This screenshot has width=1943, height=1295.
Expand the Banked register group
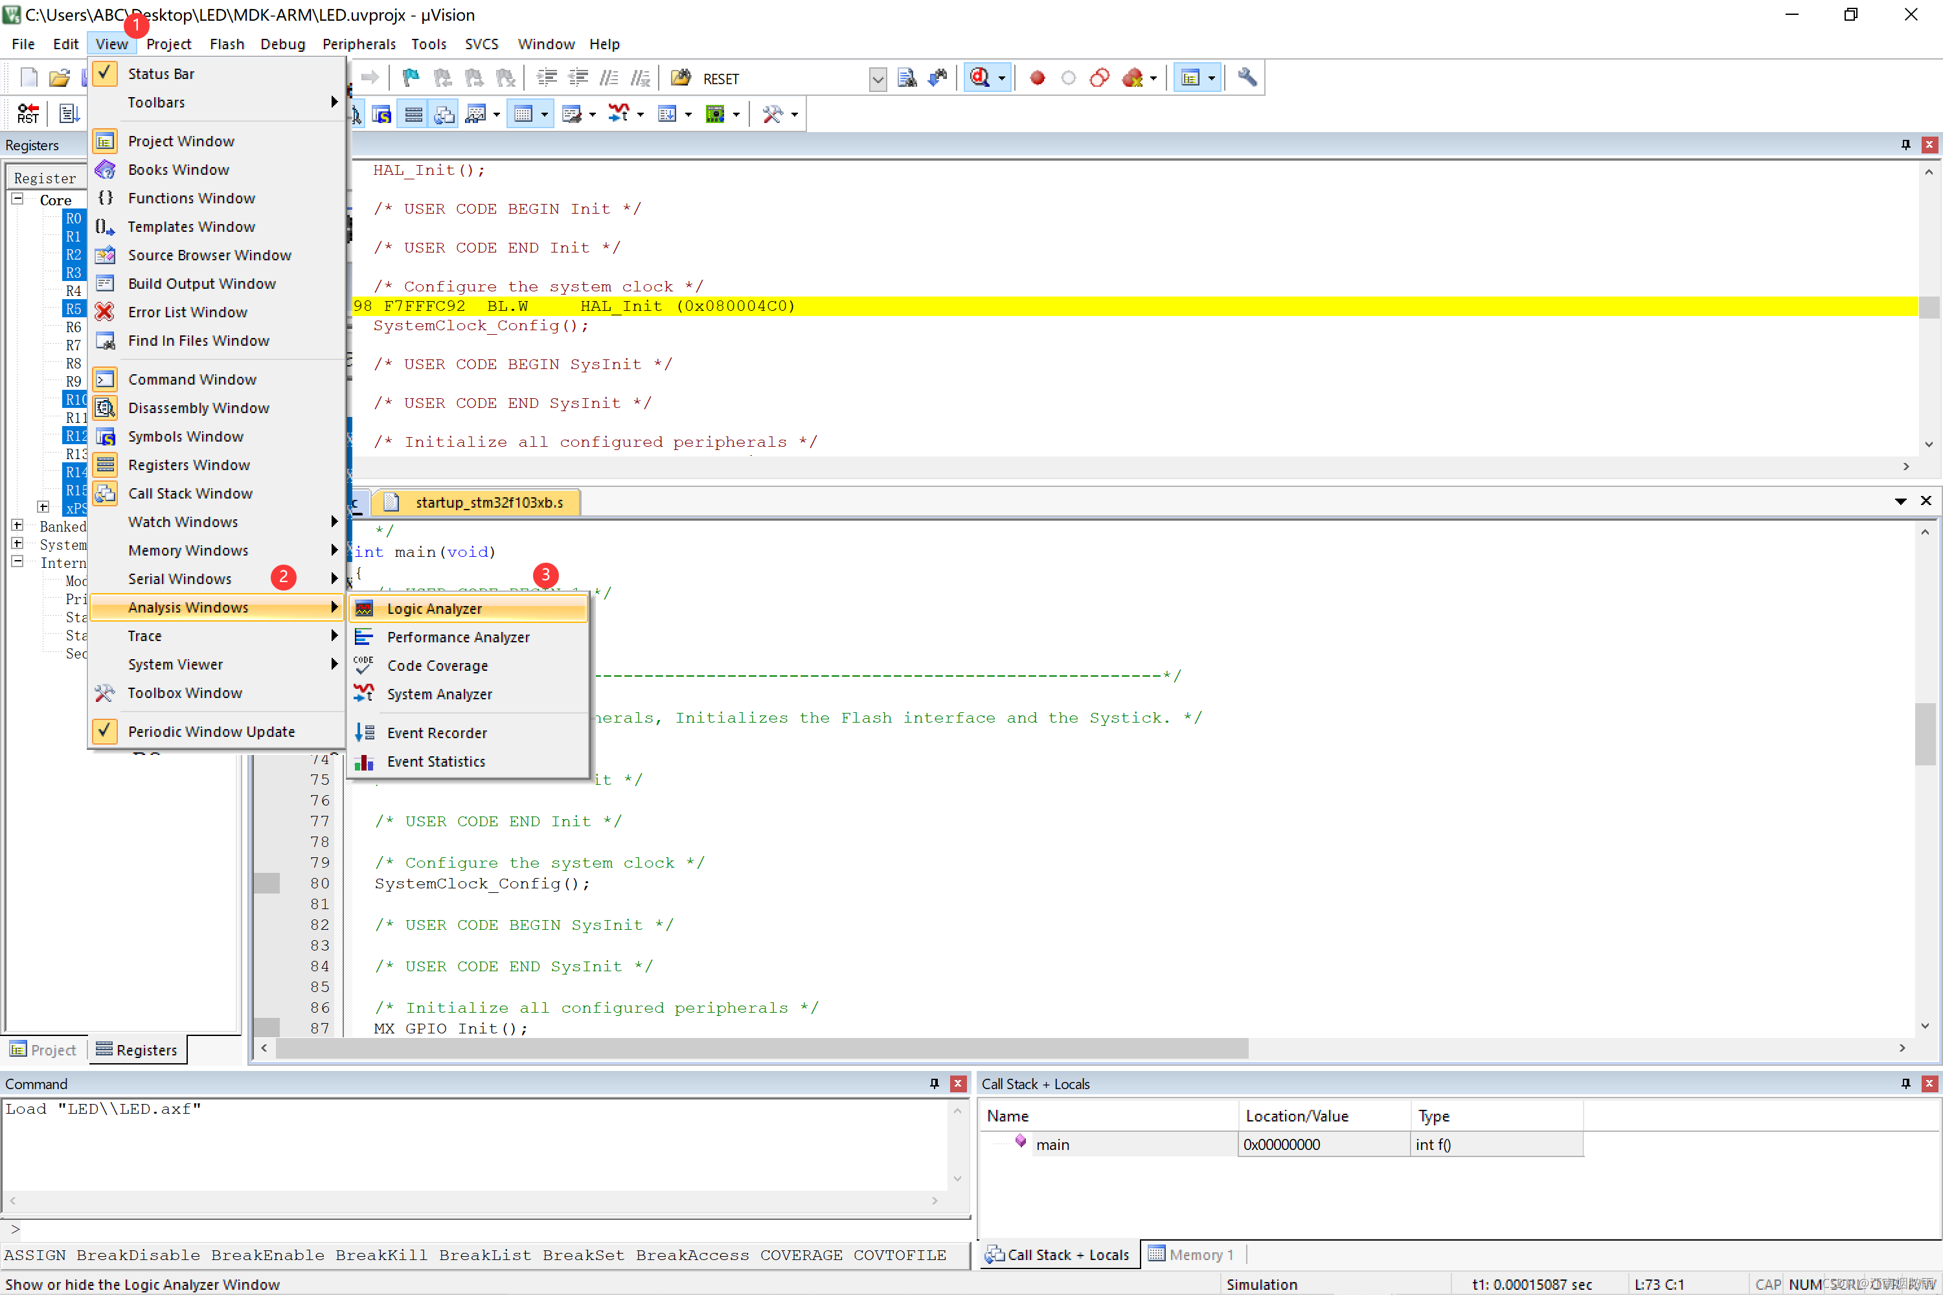tap(17, 525)
